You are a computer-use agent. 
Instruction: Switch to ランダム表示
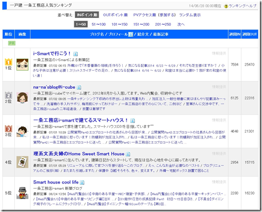(x=190, y=15)
